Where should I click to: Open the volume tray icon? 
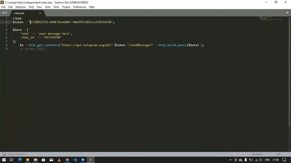click(261, 160)
